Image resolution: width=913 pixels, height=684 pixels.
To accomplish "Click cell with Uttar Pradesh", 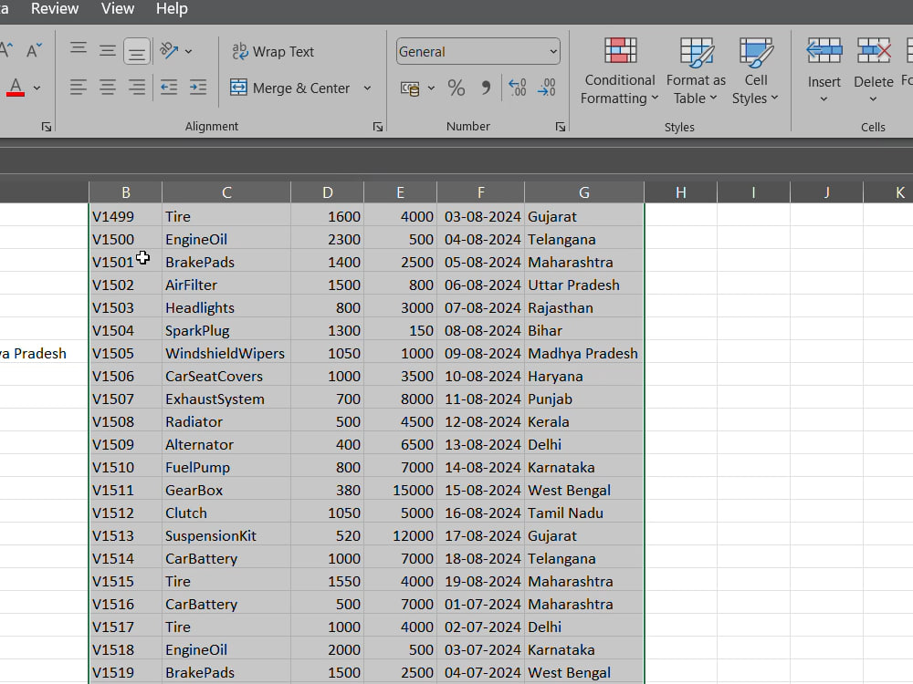I will (584, 285).
